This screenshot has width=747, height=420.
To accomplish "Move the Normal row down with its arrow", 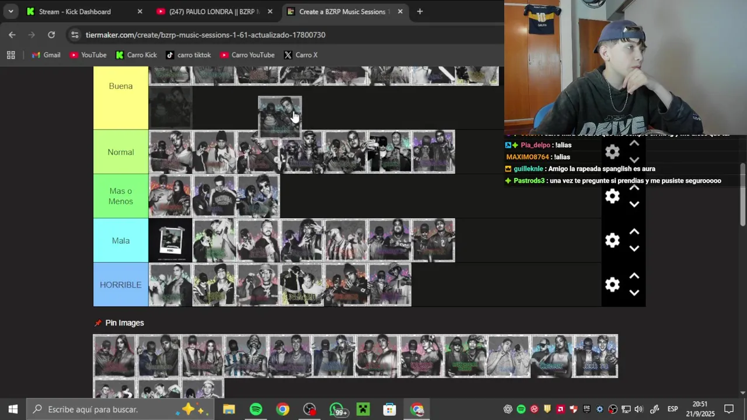I will click(x=634, y=160).
